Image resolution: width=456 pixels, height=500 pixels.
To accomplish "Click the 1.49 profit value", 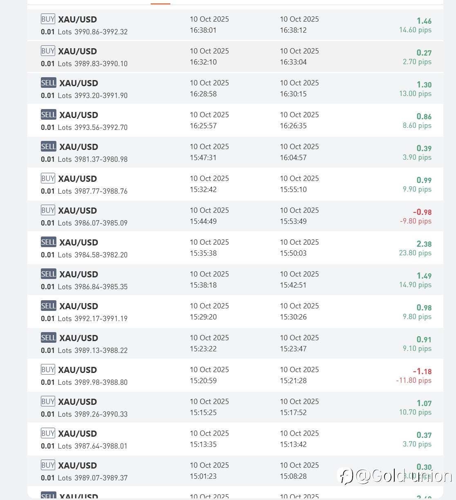I will pos(424,276).
